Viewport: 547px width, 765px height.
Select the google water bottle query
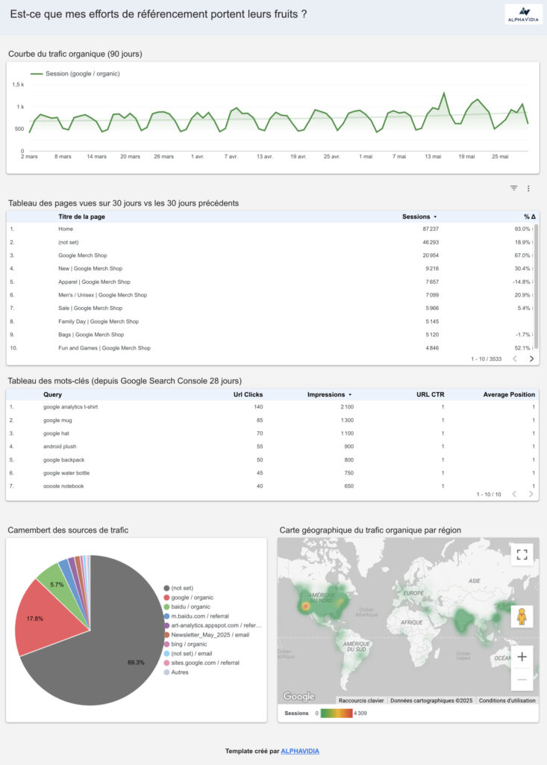(x=66, y=473)
